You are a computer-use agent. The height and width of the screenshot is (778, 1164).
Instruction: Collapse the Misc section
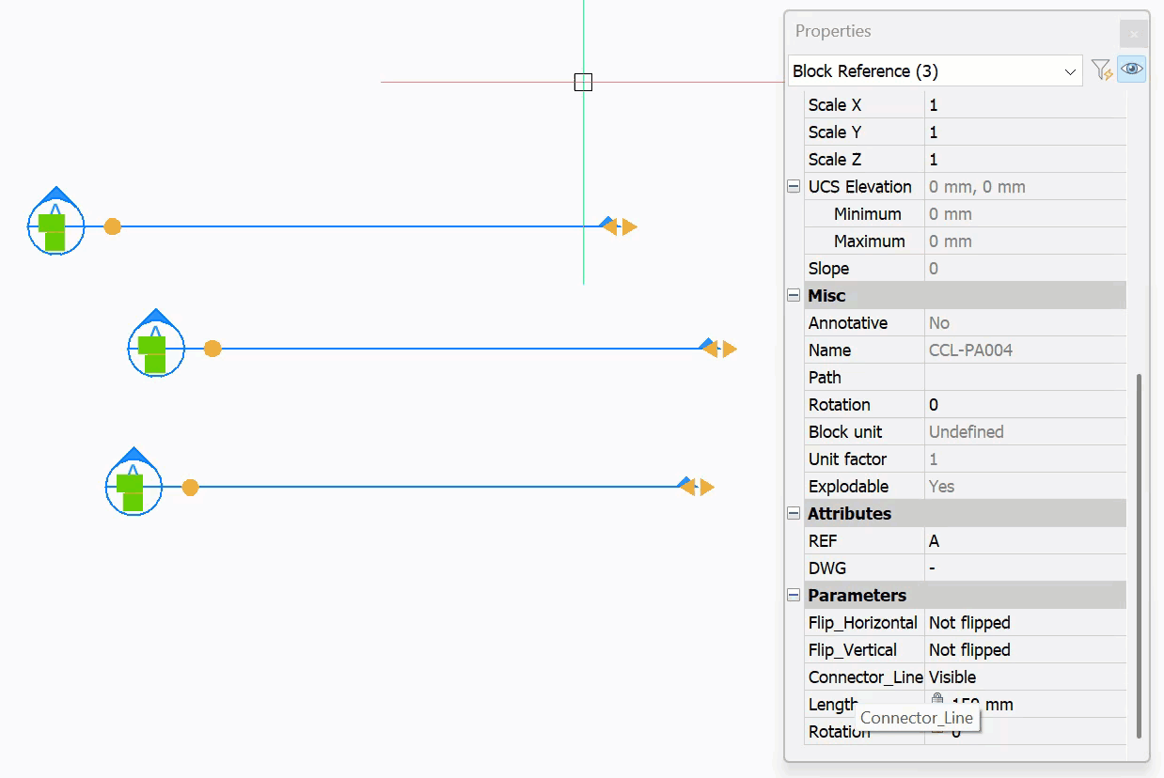pyautogui.click(x=794, y=295)
